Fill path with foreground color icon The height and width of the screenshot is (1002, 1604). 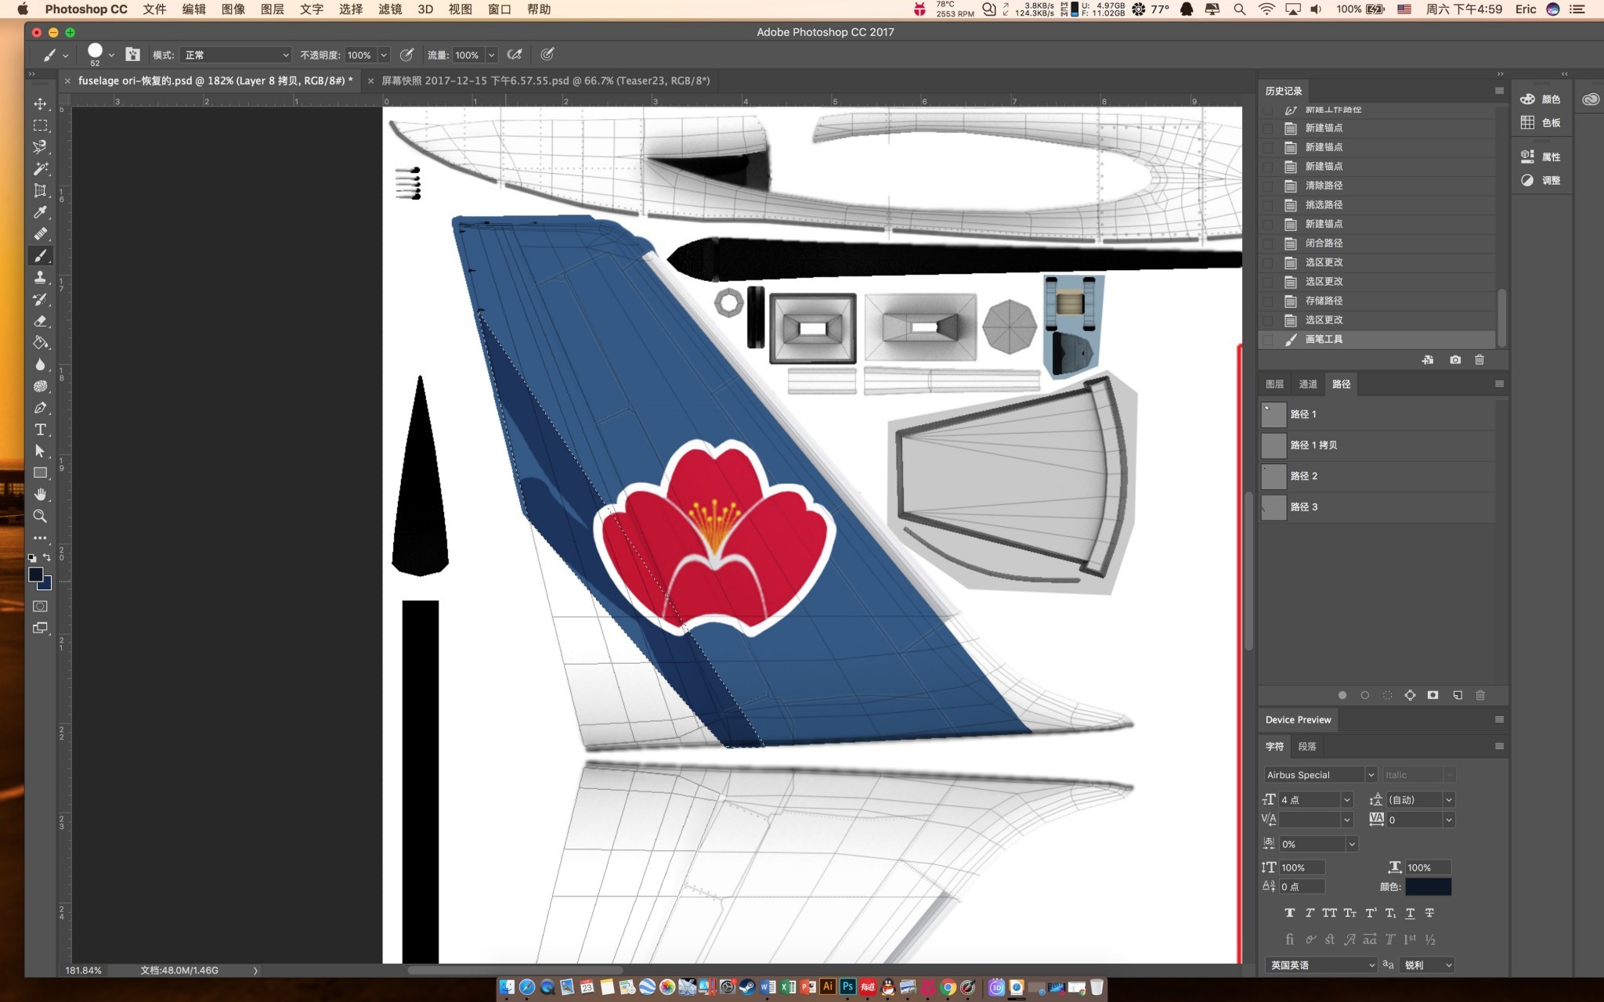[1342, 695]
